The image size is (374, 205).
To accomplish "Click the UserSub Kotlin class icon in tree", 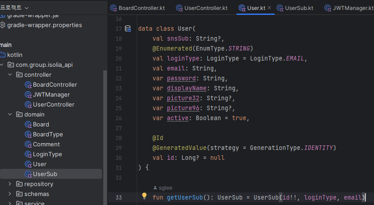I will 28,174.
